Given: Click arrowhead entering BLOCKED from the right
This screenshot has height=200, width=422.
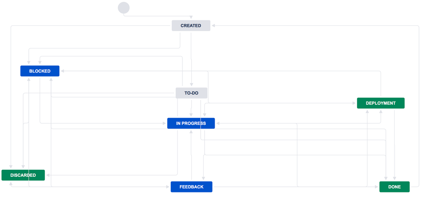Looking at the screenshot, I should tap(62, 71).
